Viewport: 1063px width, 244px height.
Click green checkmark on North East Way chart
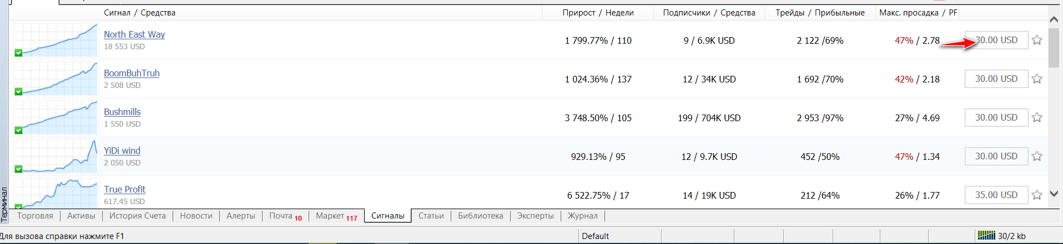[x=18, y=53]
